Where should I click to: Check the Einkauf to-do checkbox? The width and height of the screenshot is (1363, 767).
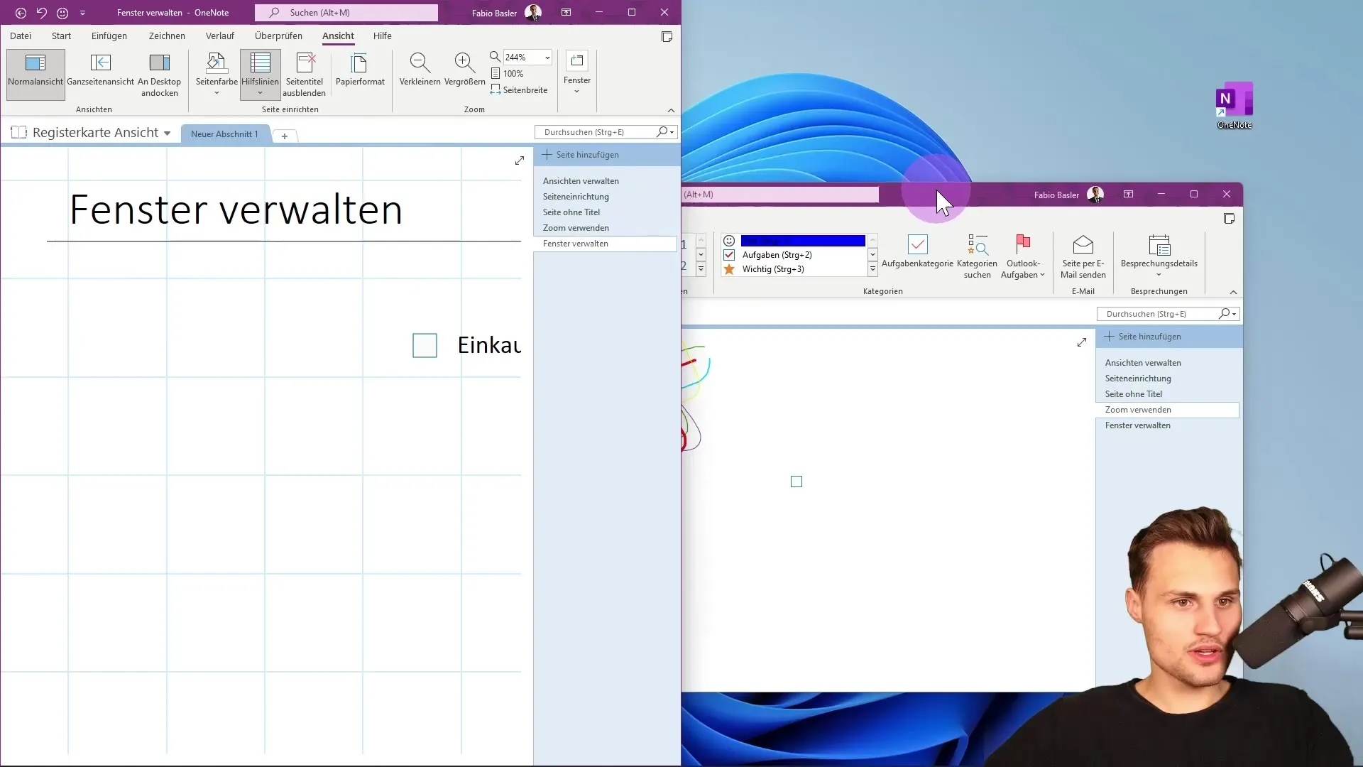click(425, 346)
